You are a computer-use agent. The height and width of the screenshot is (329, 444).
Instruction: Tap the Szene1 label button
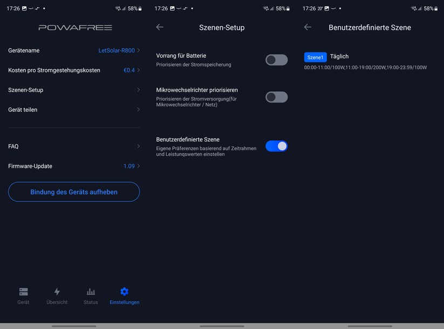tap(315, 57)
